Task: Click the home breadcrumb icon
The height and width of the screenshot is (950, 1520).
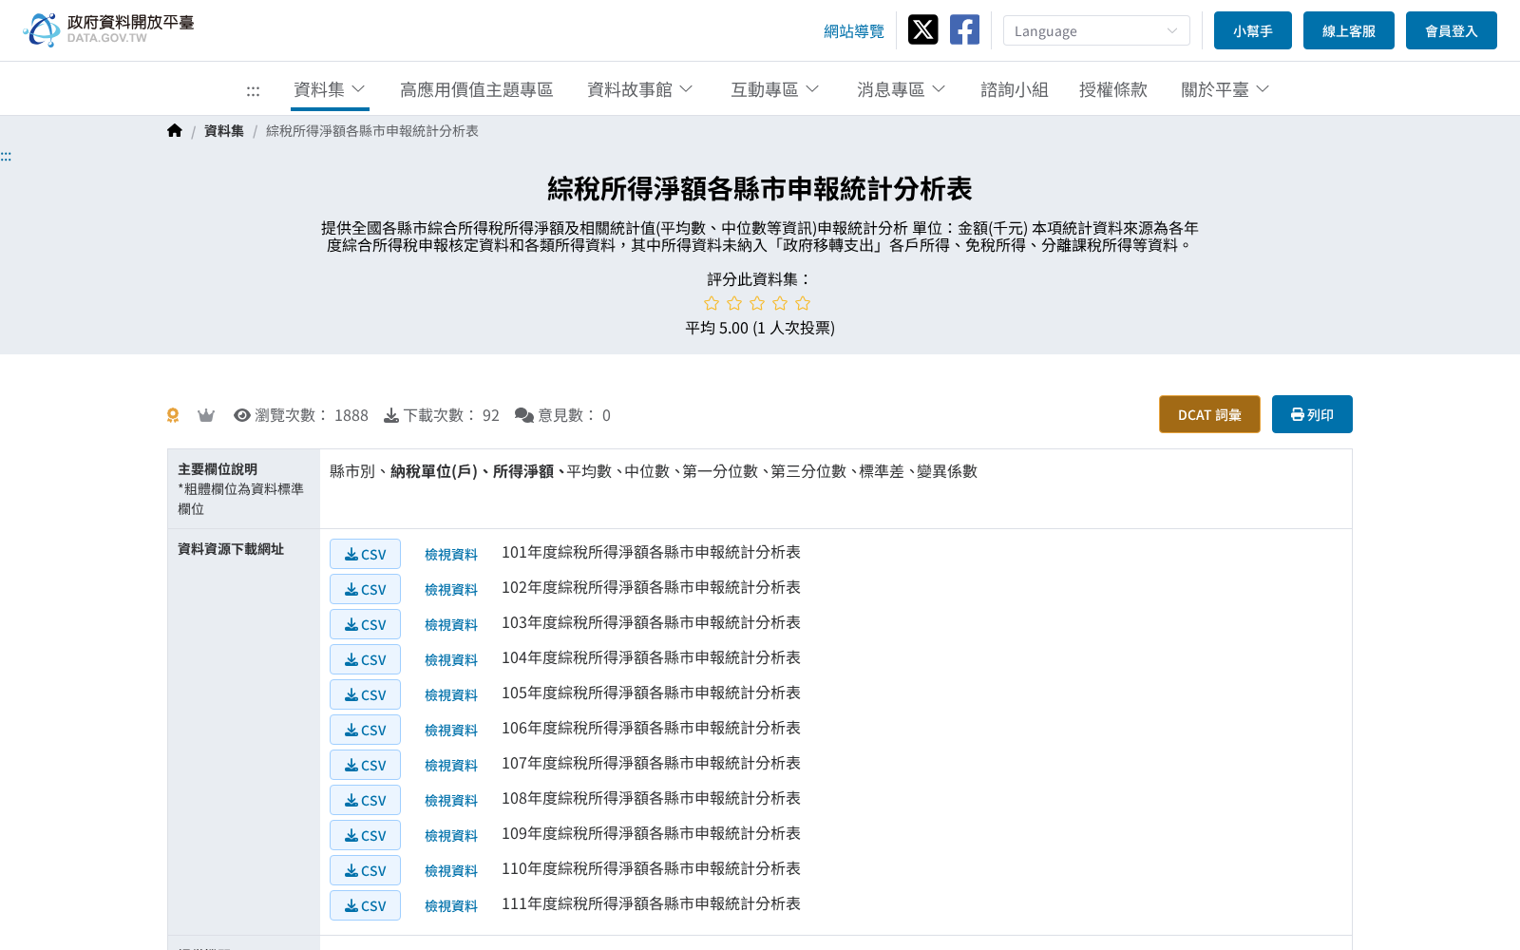Action: (x=174, y=131)
